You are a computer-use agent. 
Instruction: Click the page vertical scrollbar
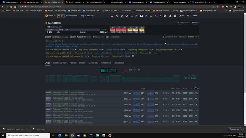pyautogui.click(x=245, y=69)
